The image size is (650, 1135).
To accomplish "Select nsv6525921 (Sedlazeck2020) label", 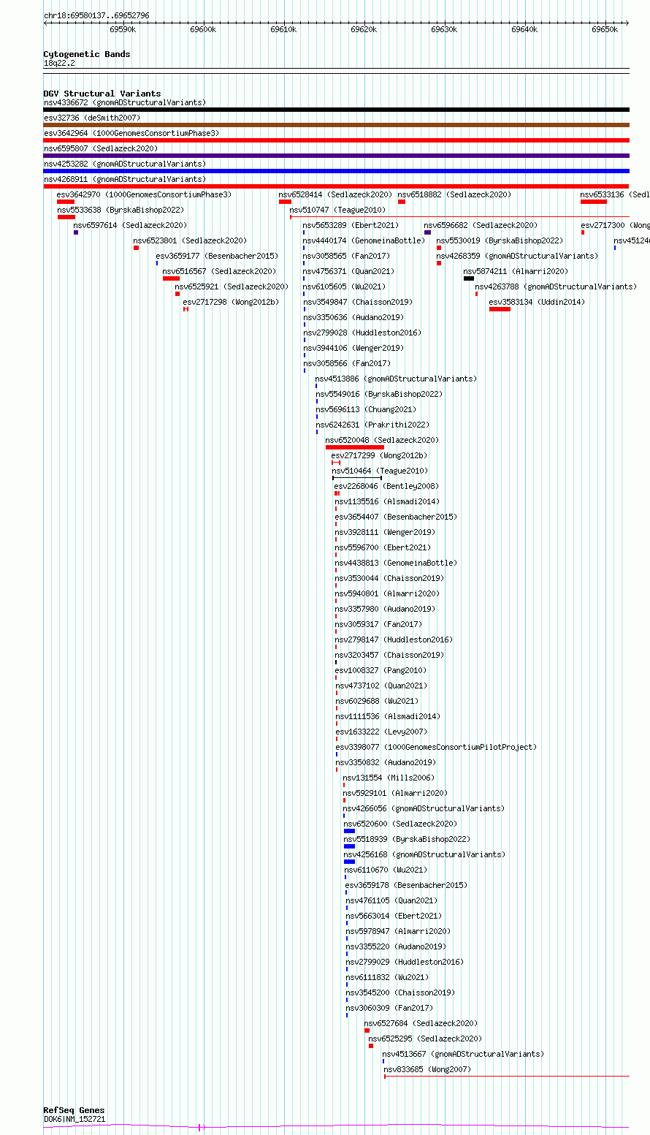I will (232, 286).
